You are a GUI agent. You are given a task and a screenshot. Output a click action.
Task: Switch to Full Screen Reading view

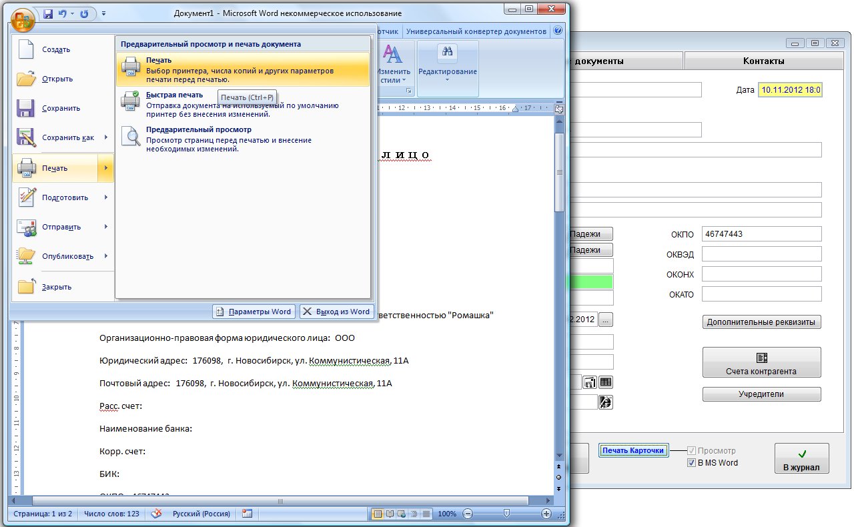[390, 514]
